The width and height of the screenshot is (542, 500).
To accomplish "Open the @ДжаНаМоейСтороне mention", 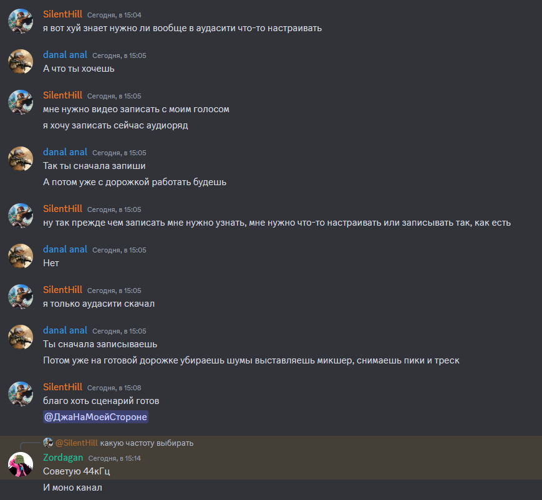I will pos(96,416).
